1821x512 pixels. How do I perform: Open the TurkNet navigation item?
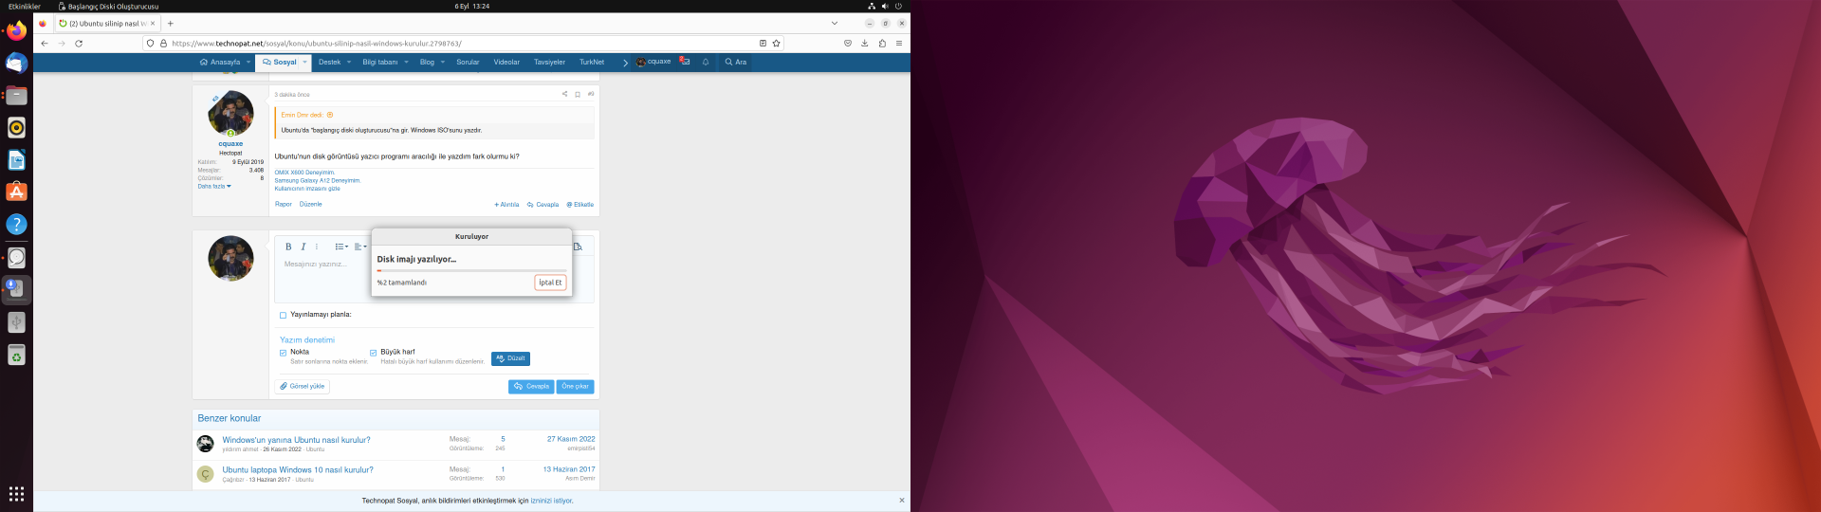tap(592, 62)
